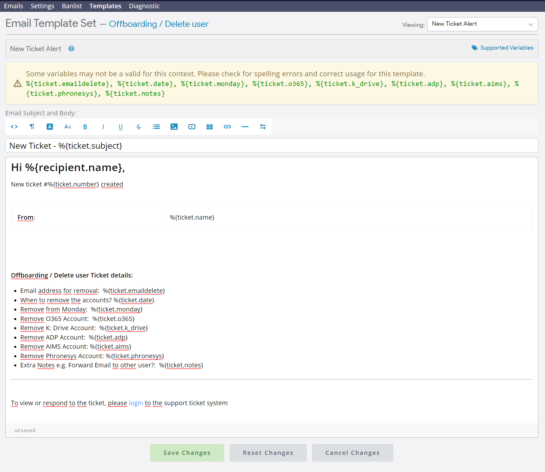Expand the Viewing template dropdown
545x472 pixels.
(x=482, y=24)
